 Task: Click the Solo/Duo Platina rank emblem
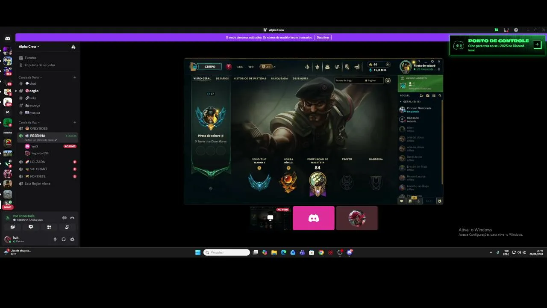(x=259, y=182)
